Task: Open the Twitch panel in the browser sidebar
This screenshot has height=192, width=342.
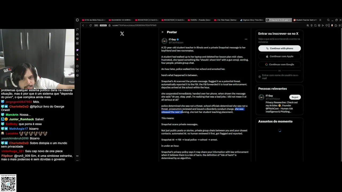Action: (x=77, y=50)
